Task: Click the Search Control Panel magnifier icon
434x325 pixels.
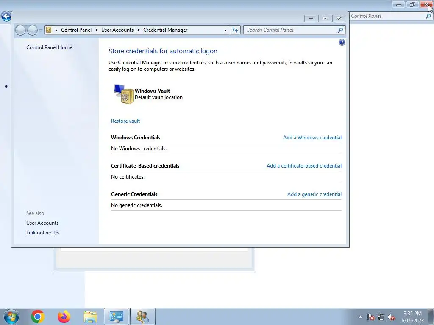Action: click(x=340, y=30)
